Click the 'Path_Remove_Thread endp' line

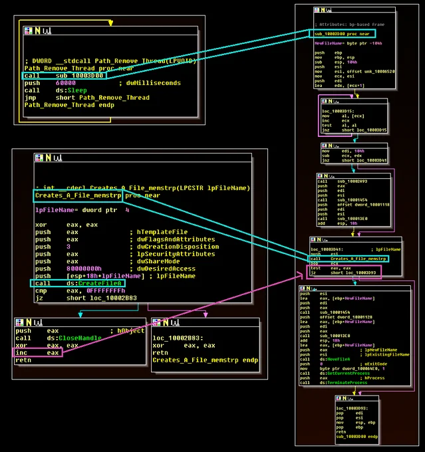pyautogui.click(x=69, y=105)
